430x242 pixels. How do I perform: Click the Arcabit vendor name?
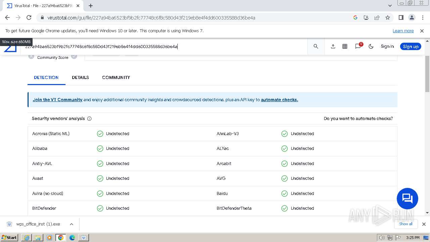pos(224,164)
